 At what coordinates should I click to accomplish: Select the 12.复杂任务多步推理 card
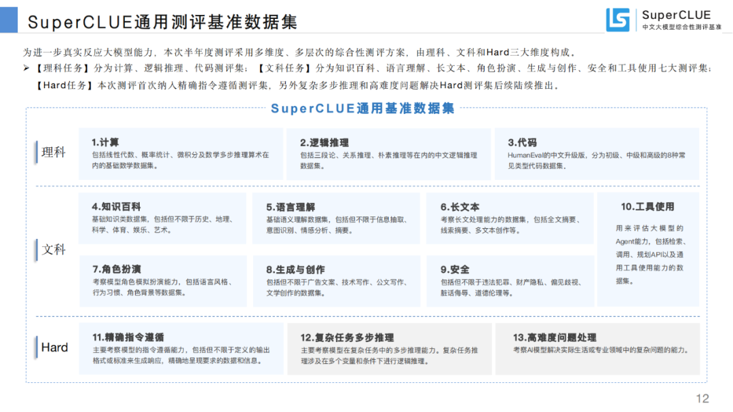point(390,348)
